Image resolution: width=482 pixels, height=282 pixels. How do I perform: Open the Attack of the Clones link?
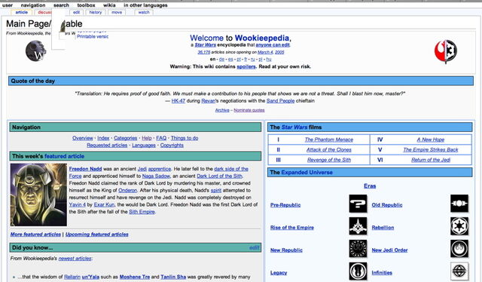(x=329, y=149)
